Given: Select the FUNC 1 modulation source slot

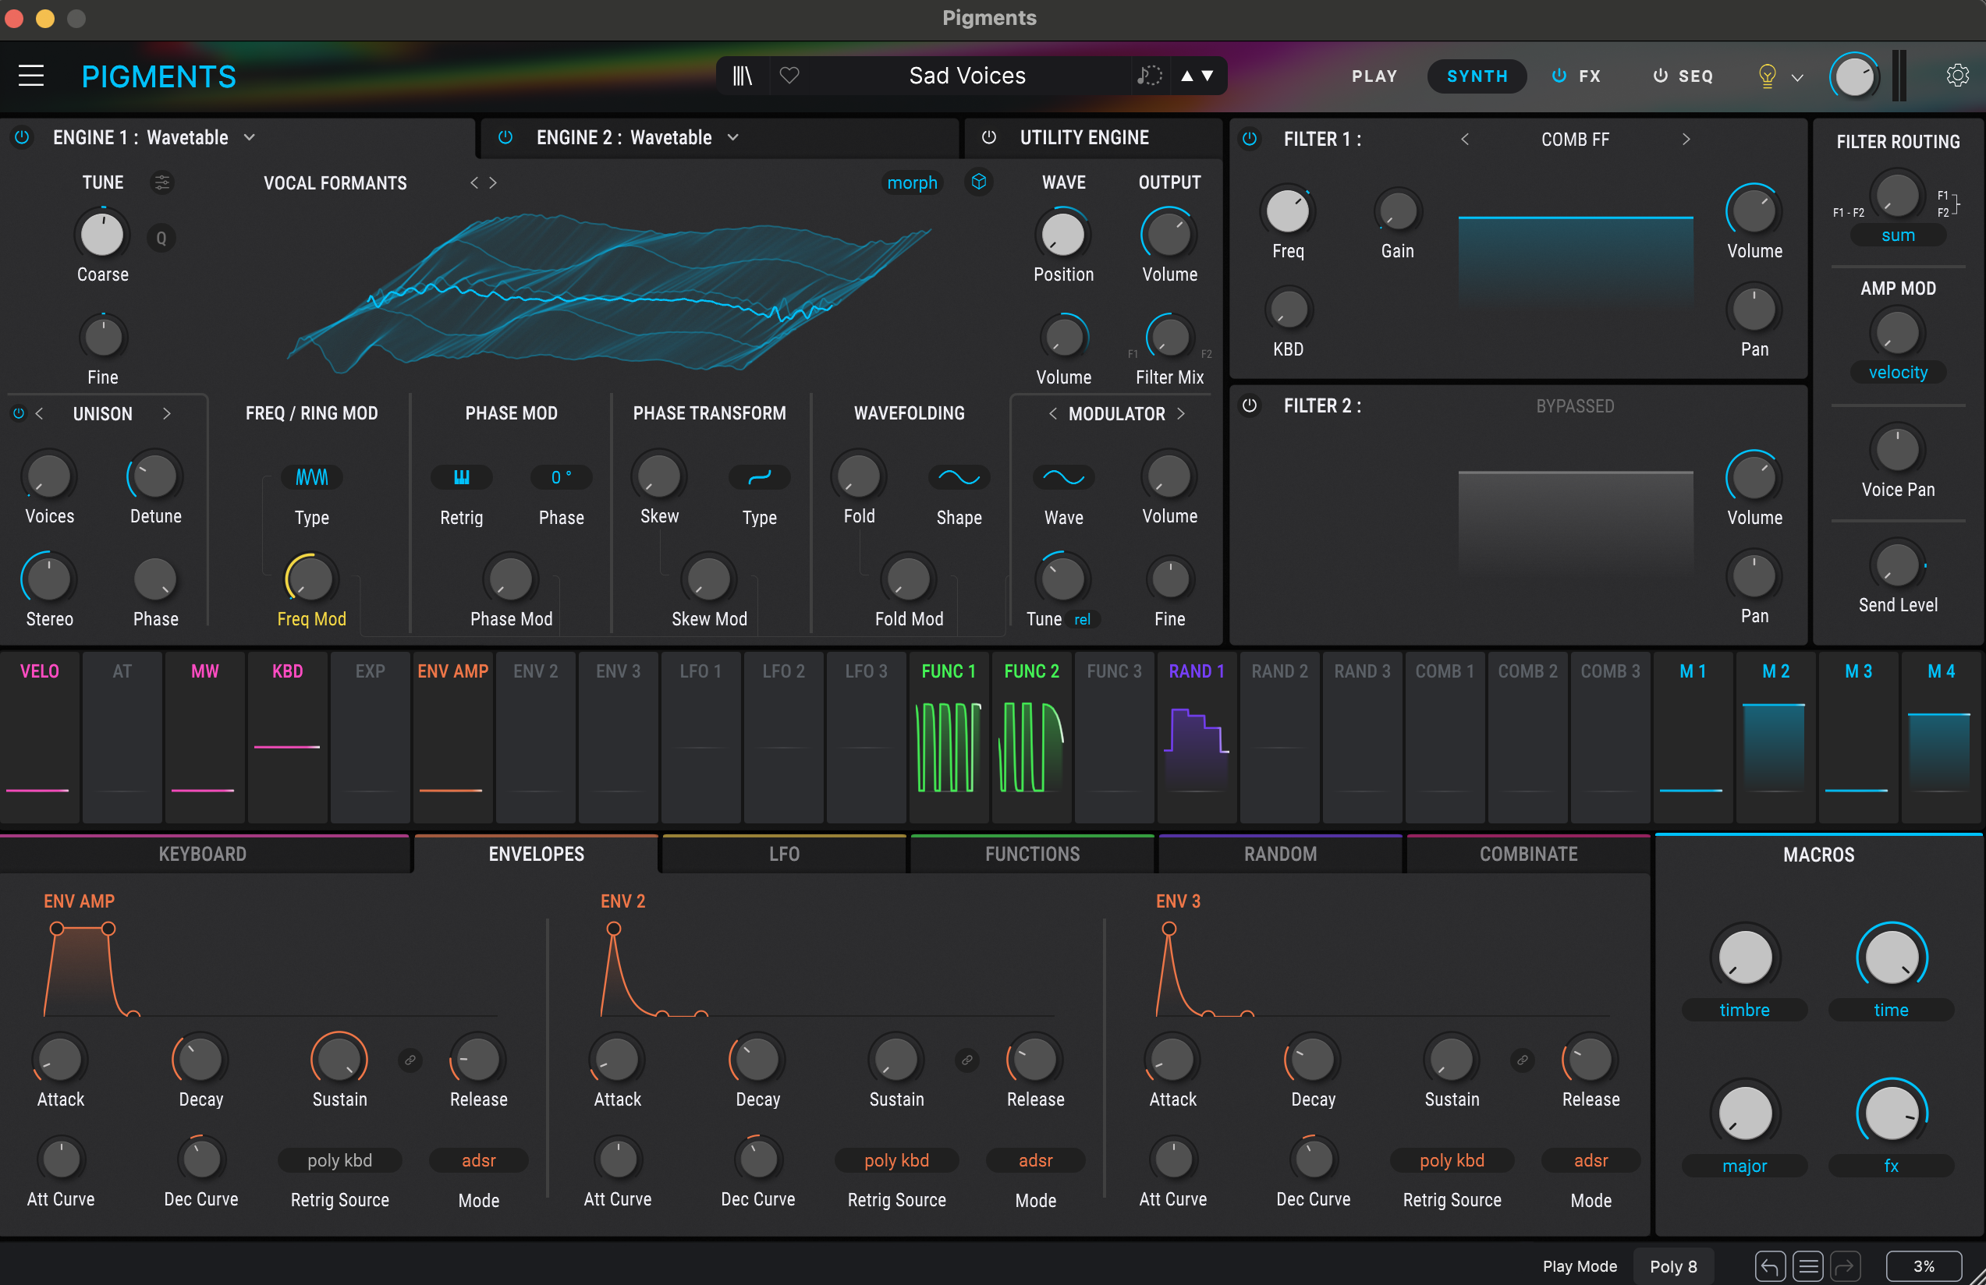Looking at the screenshot, I should [948, 737].
